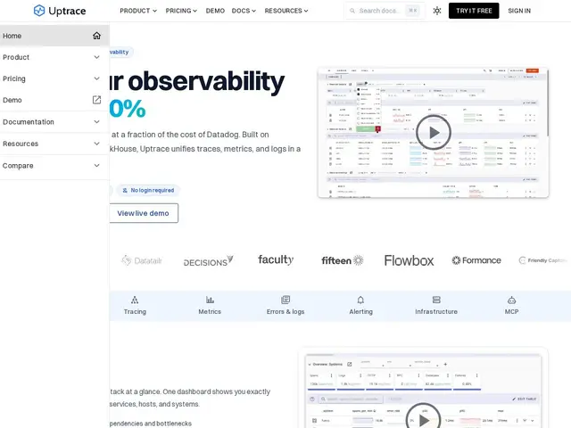Switch to the Metrics tab label

pyautogui.click(x=210, y=311)
